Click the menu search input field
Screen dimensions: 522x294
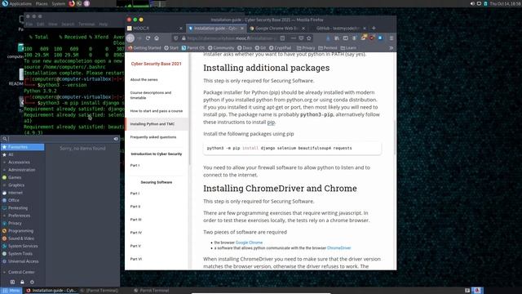pos(60,139)
